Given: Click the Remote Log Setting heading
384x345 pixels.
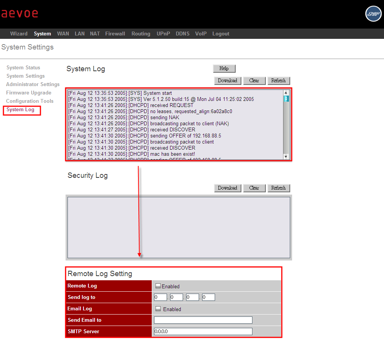Looking at the screenshot, I should (x=100, y=274).
